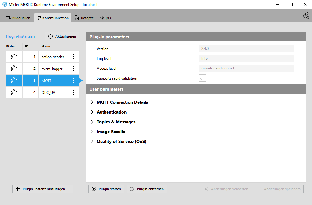Viewport: 312px width, 205px height.
Task: Click the event-logger plugin status icon
Action: point(14,69)
